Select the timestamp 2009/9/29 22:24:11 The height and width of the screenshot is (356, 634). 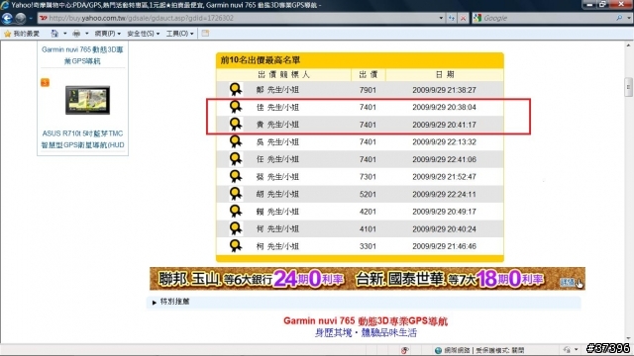(444, 194)
